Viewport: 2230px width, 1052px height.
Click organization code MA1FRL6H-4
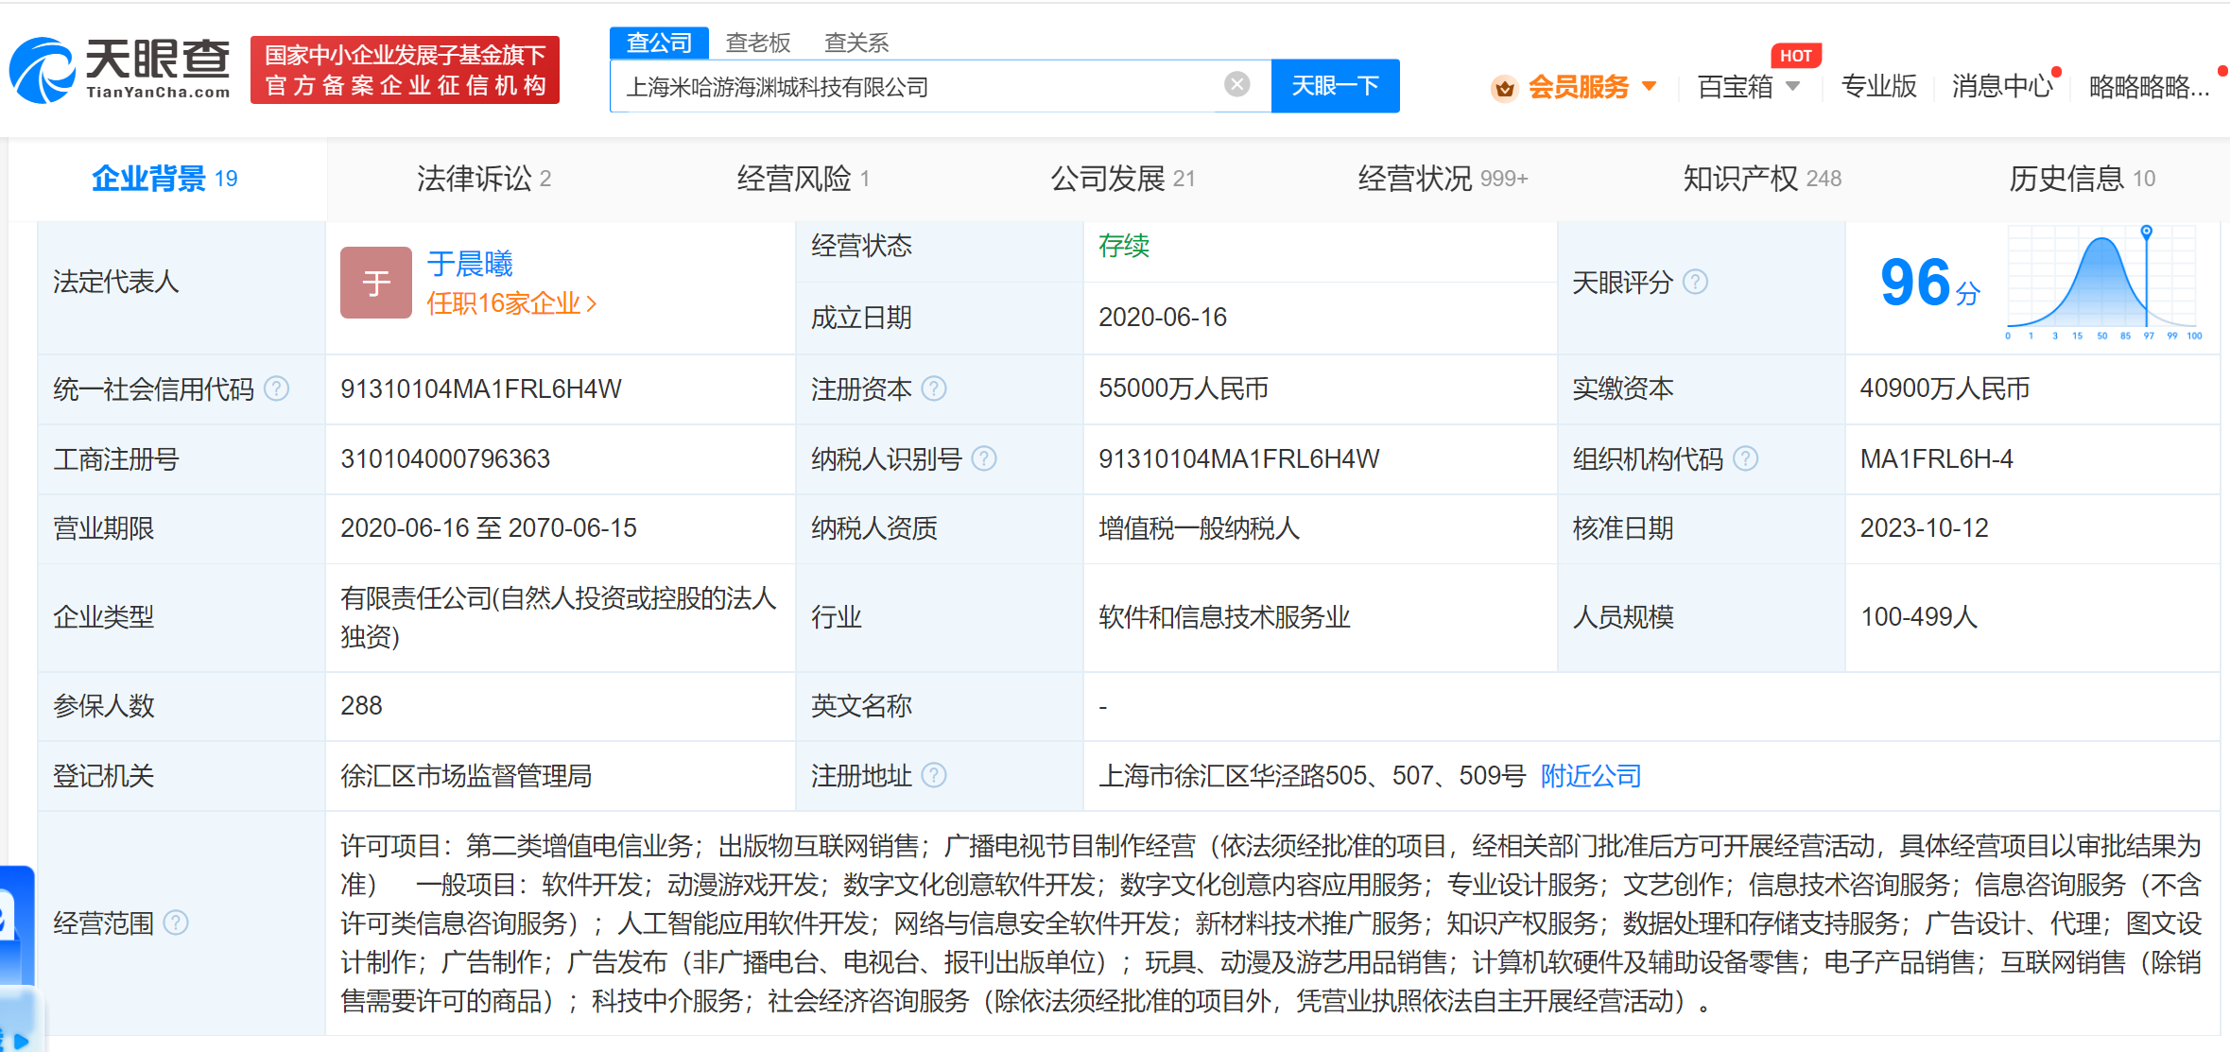[x=1936, y=459]
